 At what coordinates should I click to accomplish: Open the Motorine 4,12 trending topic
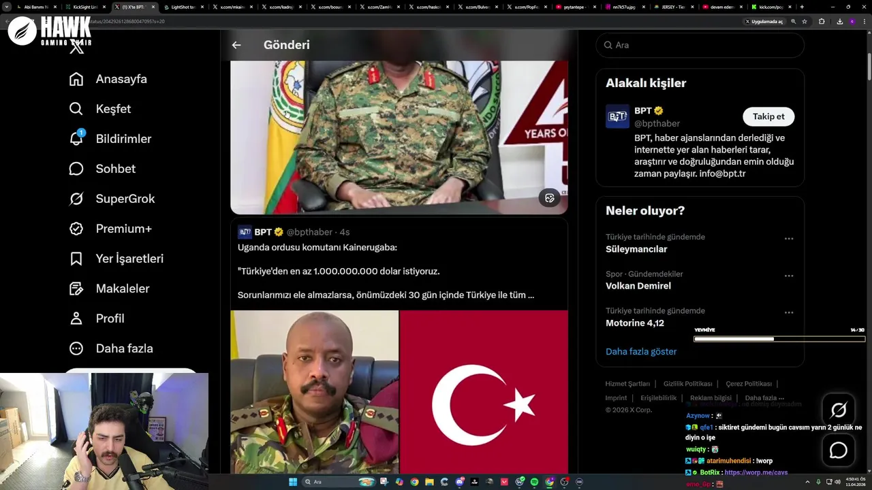point(635,323)
